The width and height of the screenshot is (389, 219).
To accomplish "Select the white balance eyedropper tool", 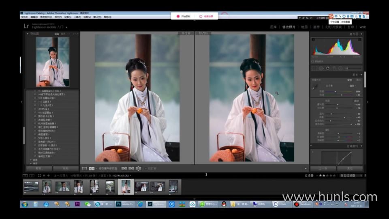I will 314,87.
